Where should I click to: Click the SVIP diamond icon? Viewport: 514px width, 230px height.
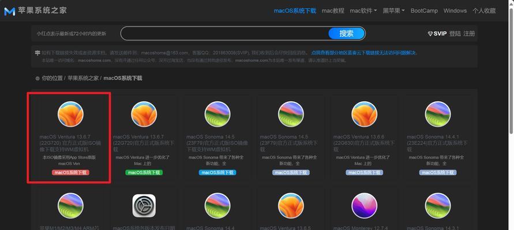click(x=430, y=34)
